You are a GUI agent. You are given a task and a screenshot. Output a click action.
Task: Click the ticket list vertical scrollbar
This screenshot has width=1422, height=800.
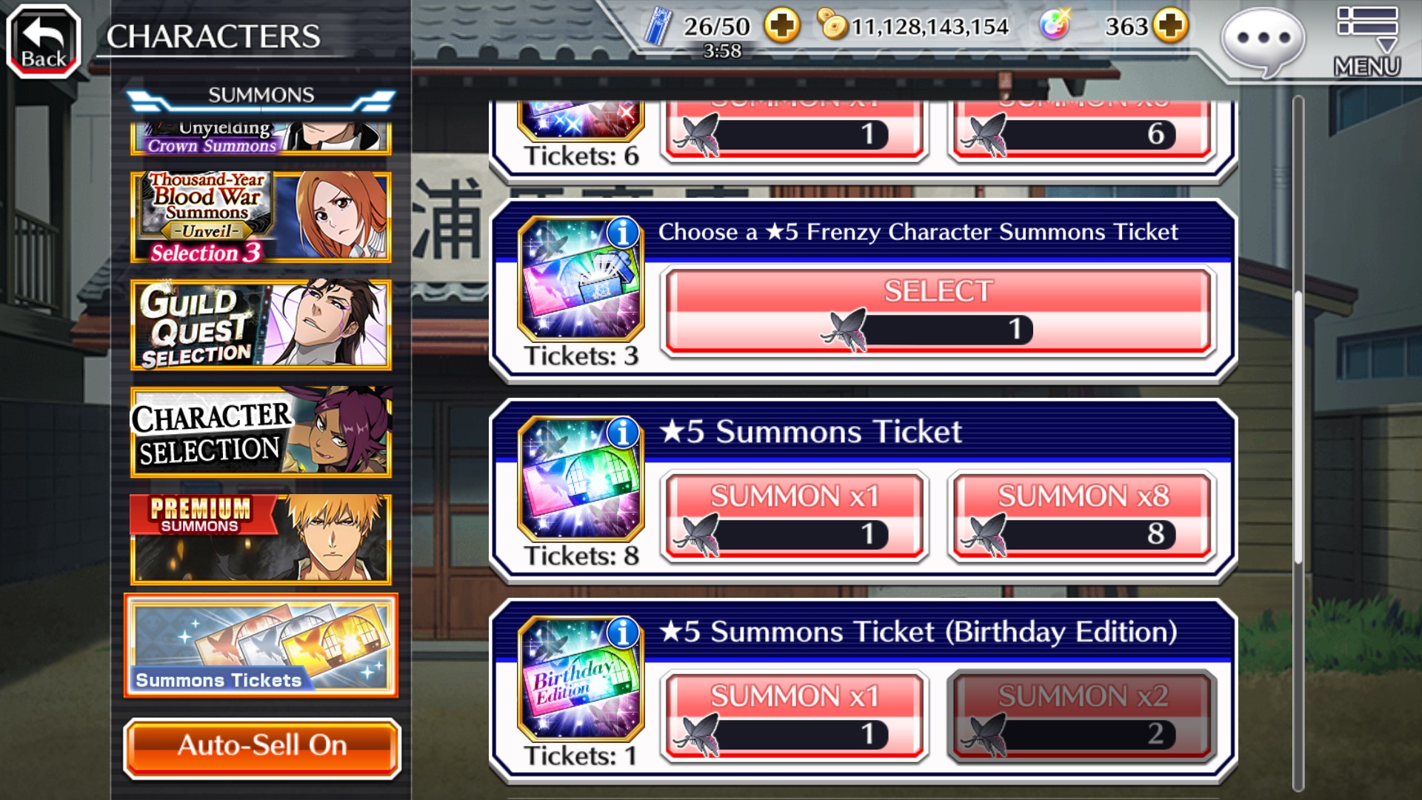1298,444
